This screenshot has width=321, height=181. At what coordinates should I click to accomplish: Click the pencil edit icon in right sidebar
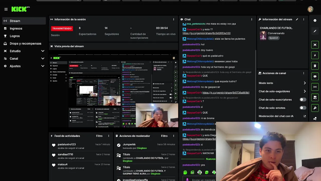coord(315,31)
